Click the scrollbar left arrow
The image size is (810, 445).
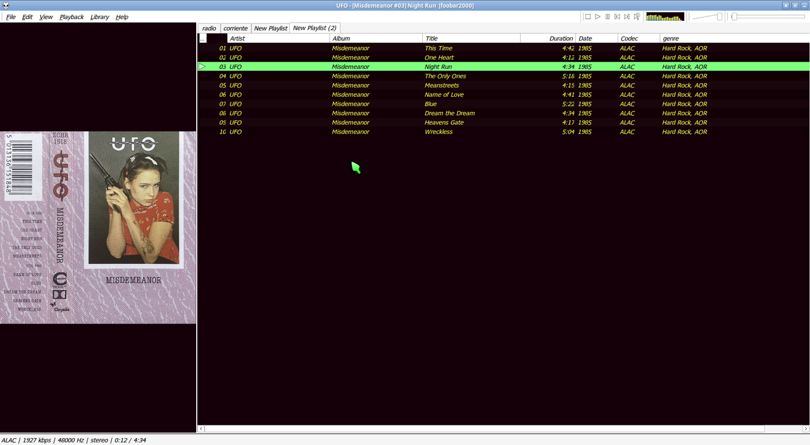[201, 429]
